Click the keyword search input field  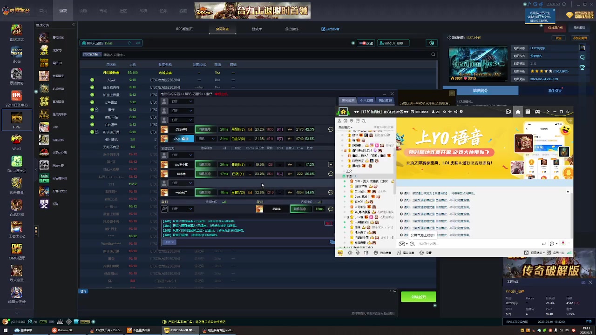pos(265,54)
